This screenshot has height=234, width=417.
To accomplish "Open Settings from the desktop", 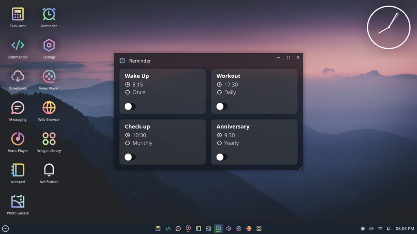I will coord(49,45).
